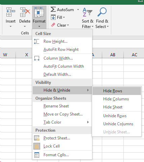
Task: Select Unhide Columns in submenu
Action: (117, 124)
